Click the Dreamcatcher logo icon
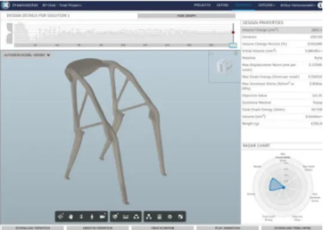 tap(5, 5)
